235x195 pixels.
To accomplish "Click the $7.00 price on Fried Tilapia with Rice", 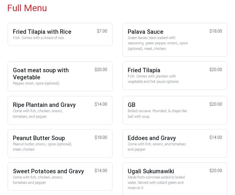I will (x=102, y=31).
